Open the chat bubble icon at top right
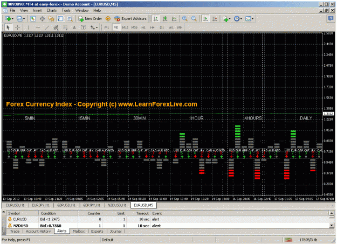Viewport: 337px width, 244px height. tap(331, 19)
